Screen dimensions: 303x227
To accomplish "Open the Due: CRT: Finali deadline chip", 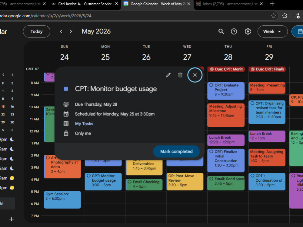I will click(267, 69).
